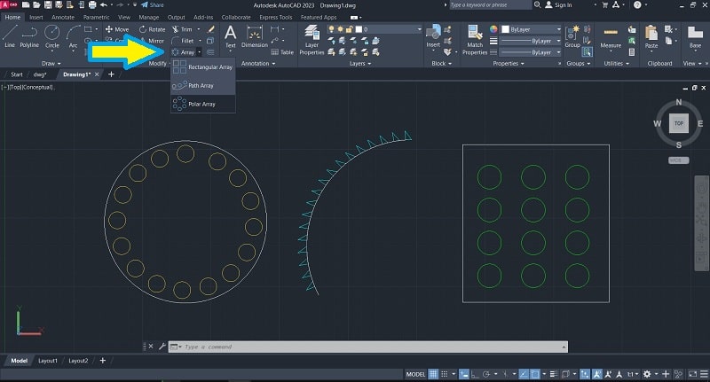Viewport: 710px width, 382px height.
Task: Click the TOP face of the ViewCube
Action: click(678, 123)
